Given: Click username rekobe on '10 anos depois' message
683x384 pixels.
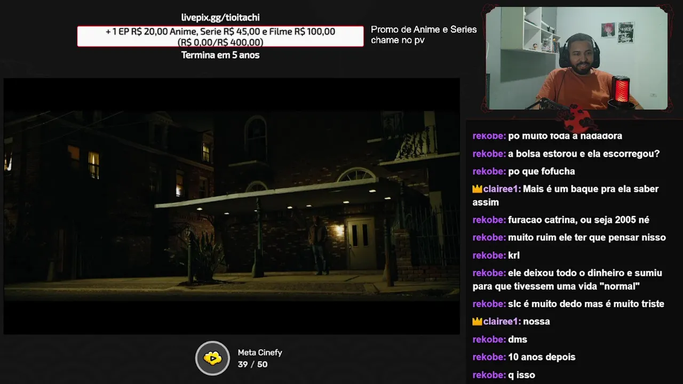Looking at the screenshot, I should click(489, 357).
